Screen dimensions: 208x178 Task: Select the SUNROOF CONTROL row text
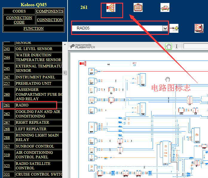(x=35, y=146)
